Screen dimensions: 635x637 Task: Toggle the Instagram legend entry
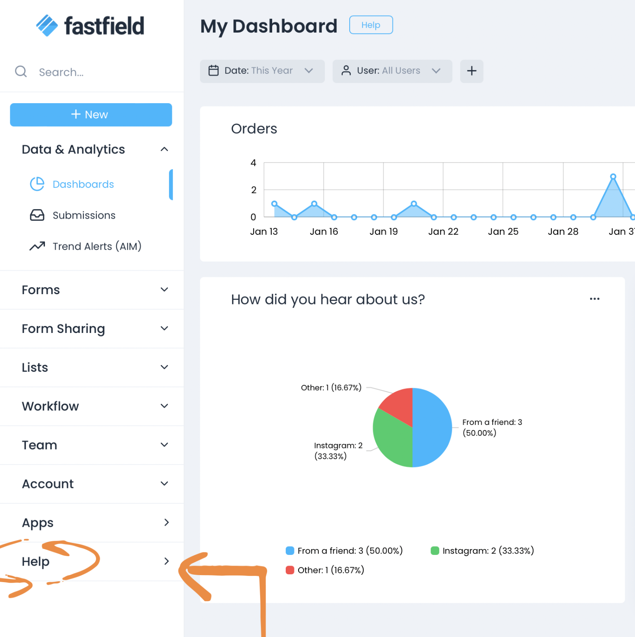coord(482,551)
